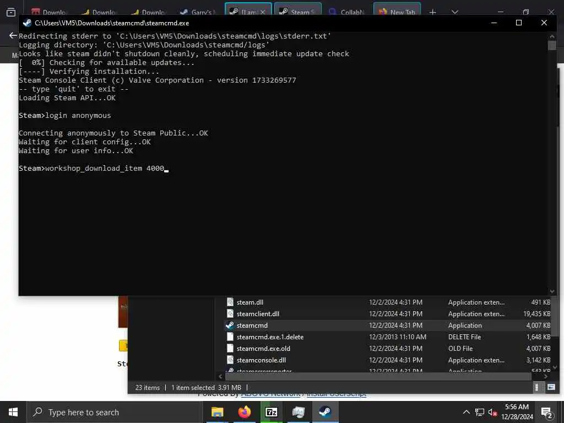Show hidden system tray icons

[466, 412]
